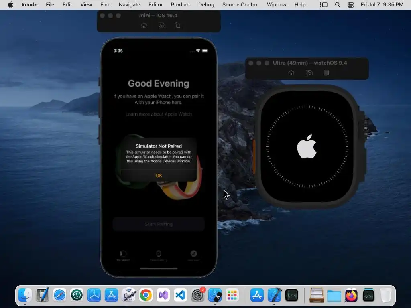This screenshot has height=308, width=411.
Task: Open the Editor menu
Action: pos(155,4)
